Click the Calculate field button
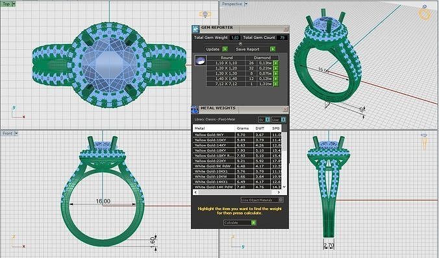 click(237, 222)
